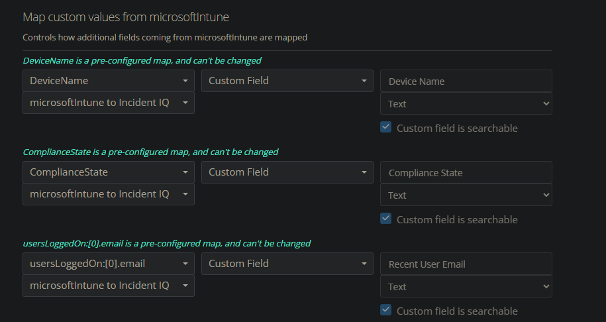Open sync direction dropdown below ComplianceState
The height and width of the screenshot is (322, 606).
click(x=108, y=194)
